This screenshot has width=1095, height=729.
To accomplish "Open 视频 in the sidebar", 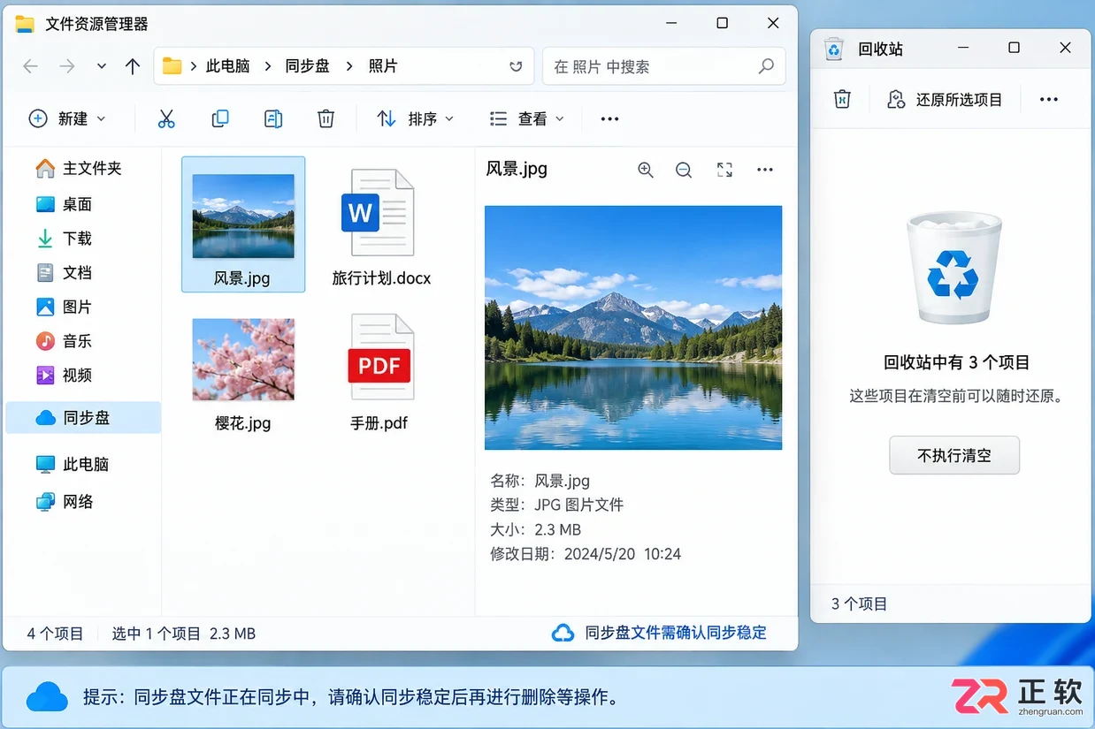I will tap(83, 376).
